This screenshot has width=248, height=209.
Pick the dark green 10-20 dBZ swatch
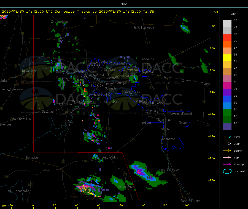coord(227,120)
